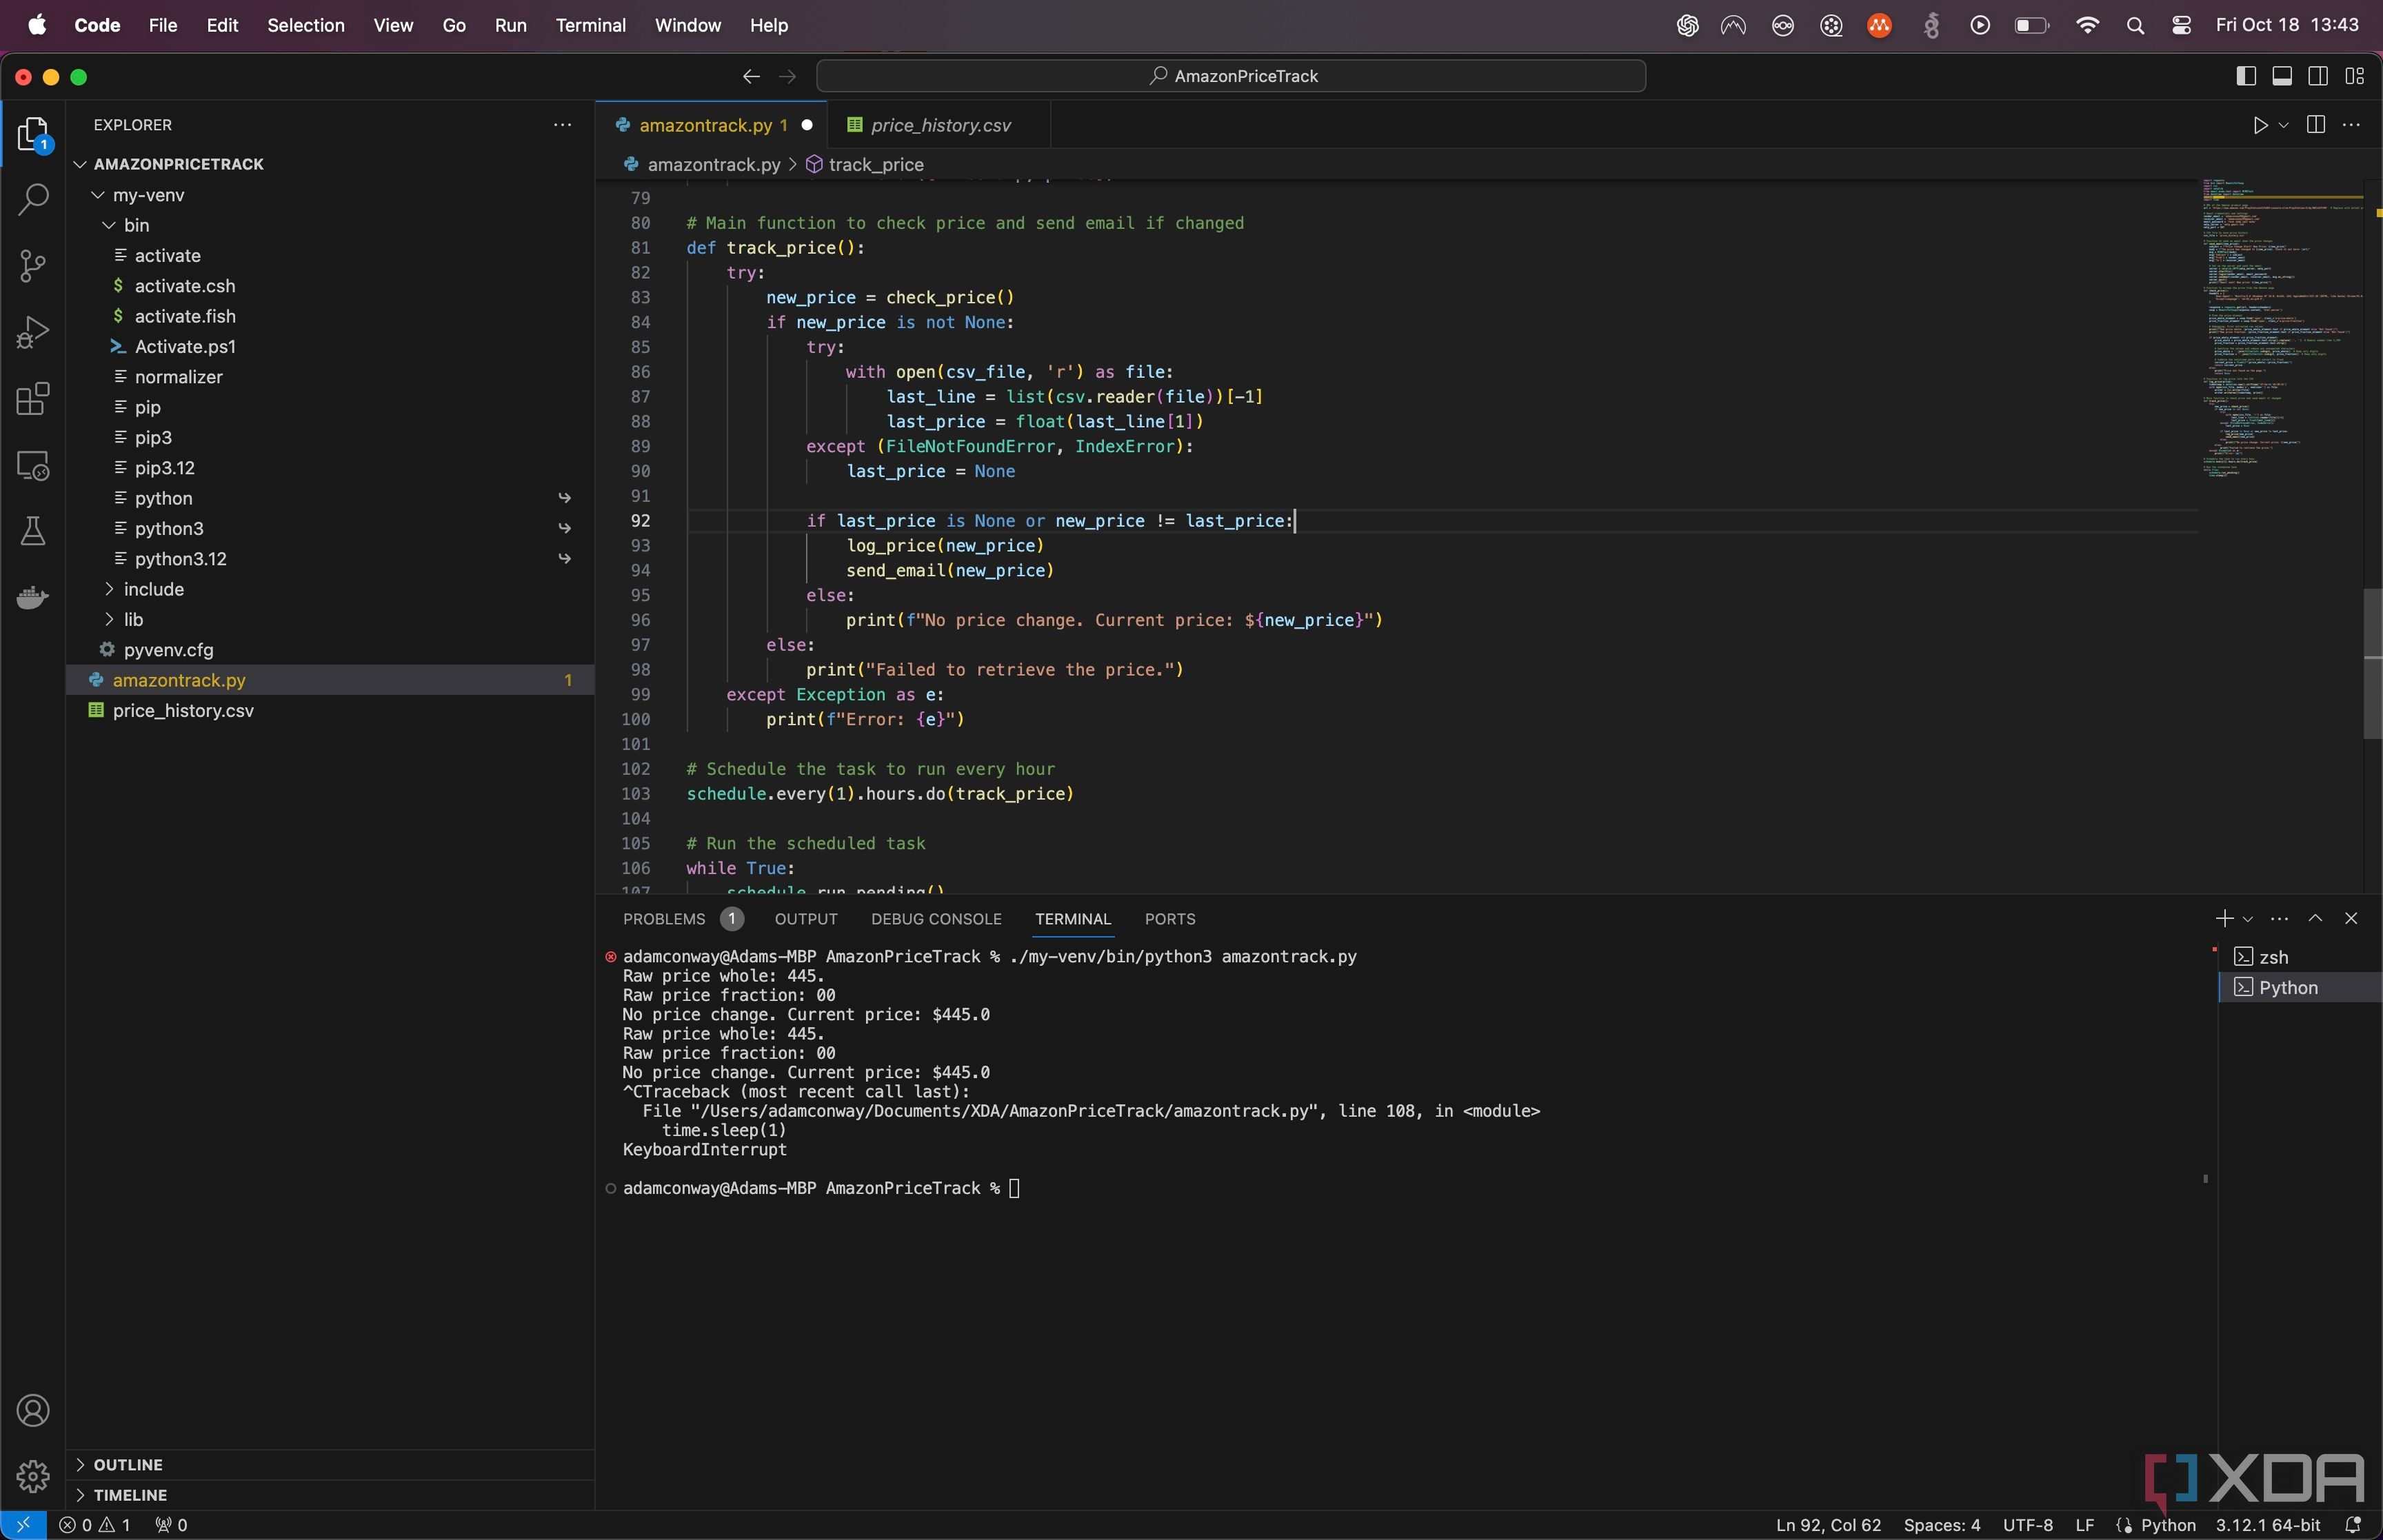Expand the TIMELINE section

tap(130, 1495)
